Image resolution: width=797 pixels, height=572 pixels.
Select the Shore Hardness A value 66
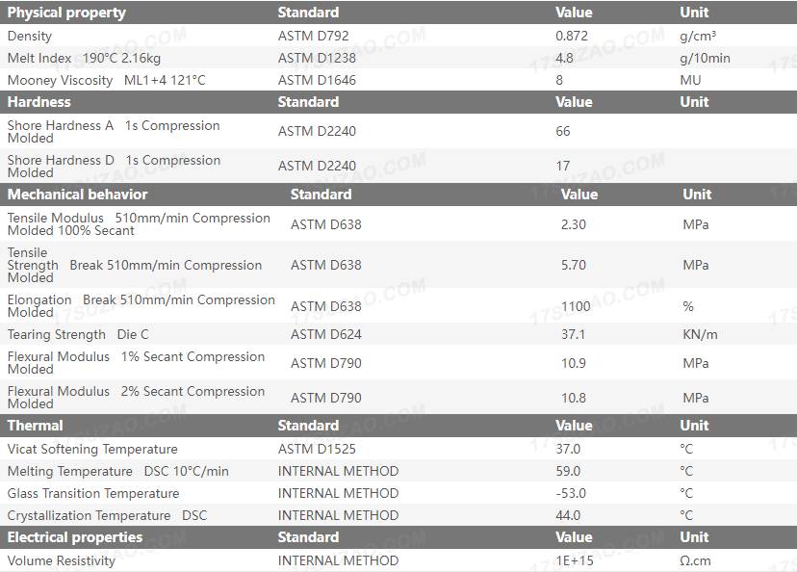pos(563,131)
